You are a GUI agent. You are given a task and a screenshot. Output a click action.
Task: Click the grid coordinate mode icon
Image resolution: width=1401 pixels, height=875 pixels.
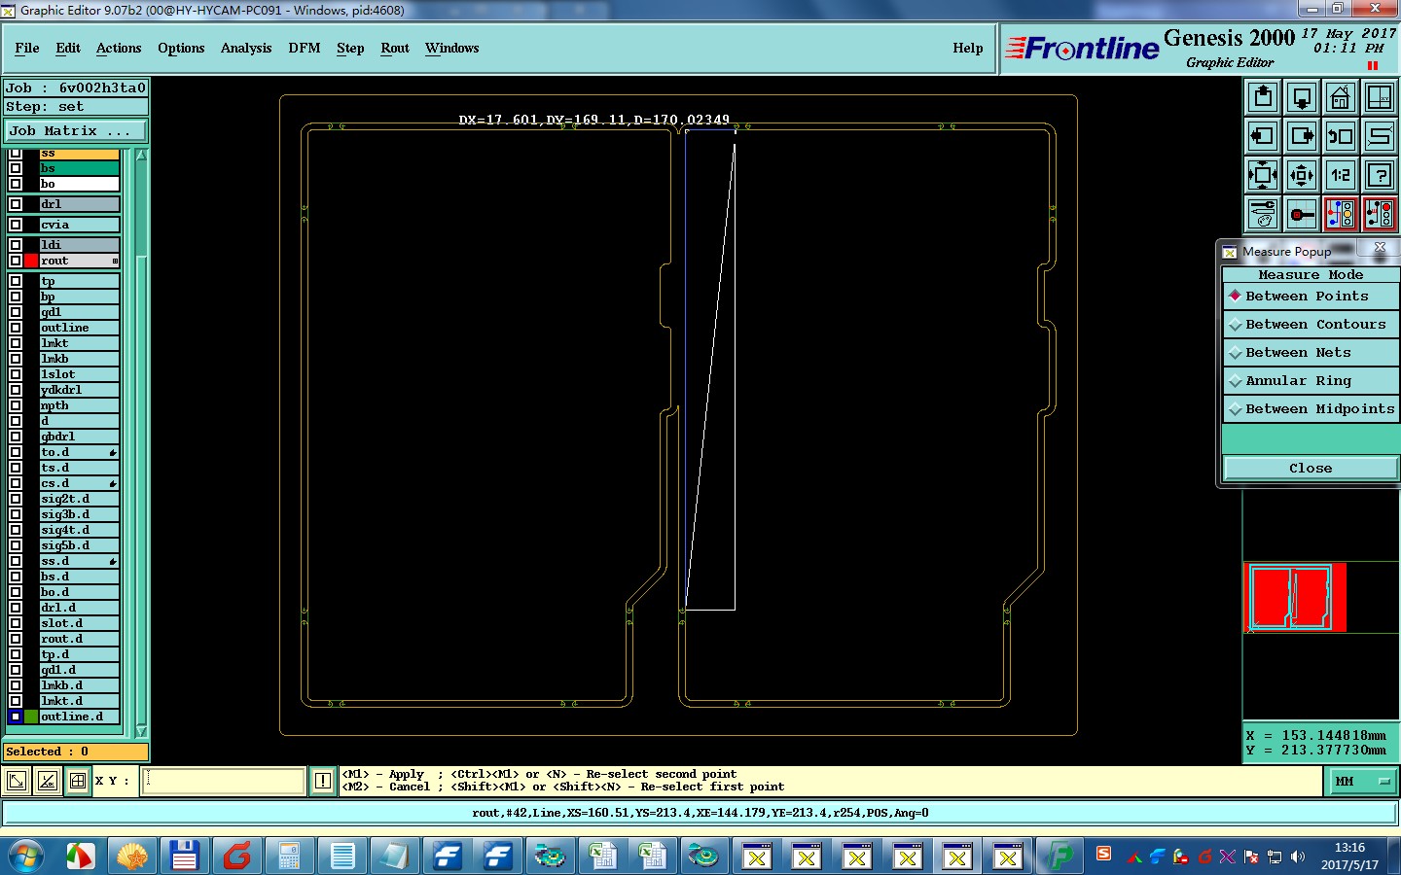tap(78, 781)
